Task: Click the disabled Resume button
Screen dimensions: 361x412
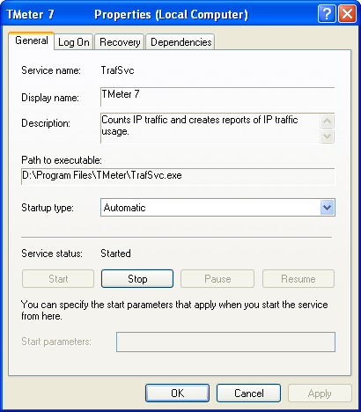Action: tap(298, 279)
